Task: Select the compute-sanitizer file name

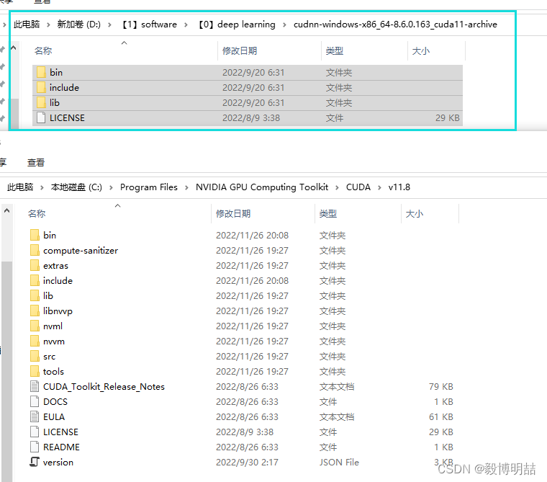Action: [81, 251]
